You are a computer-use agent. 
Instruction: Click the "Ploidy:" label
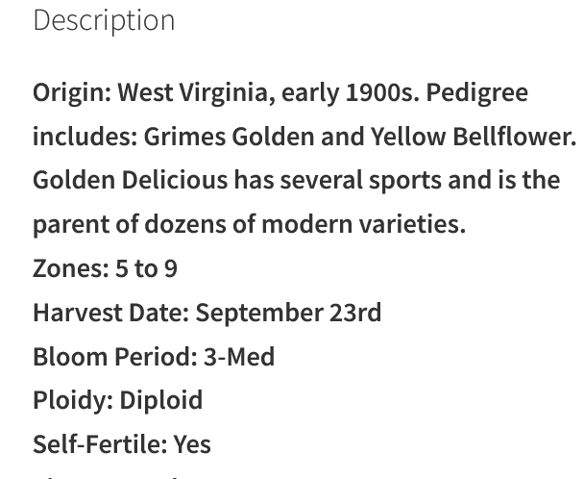[x=72, y=400]
